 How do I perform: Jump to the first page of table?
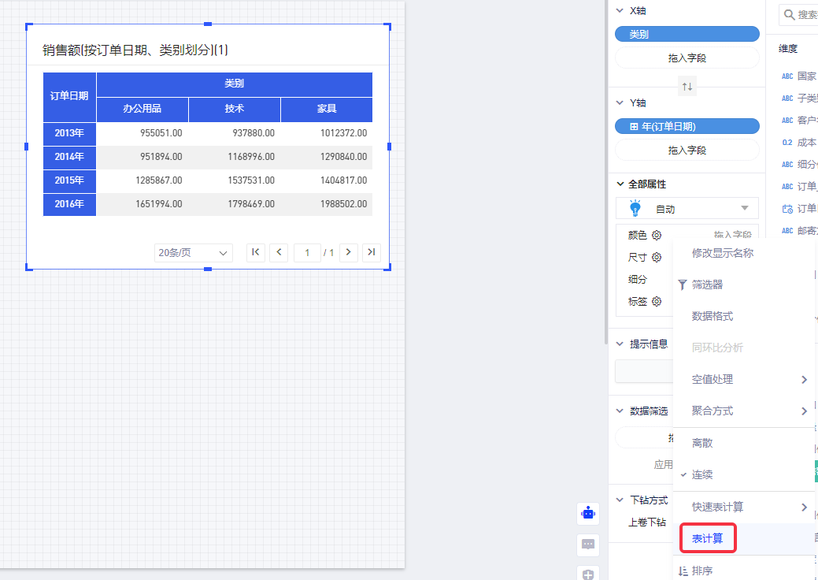point(255,252)
